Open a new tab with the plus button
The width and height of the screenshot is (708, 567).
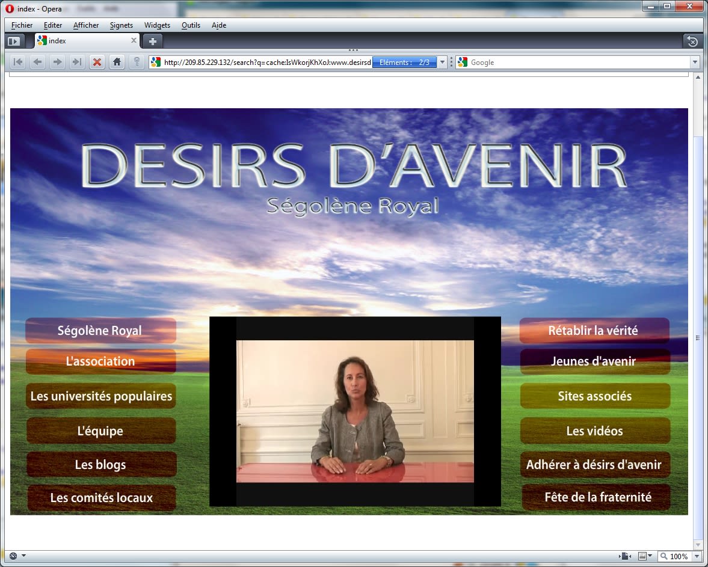click(x=153, y=41)
